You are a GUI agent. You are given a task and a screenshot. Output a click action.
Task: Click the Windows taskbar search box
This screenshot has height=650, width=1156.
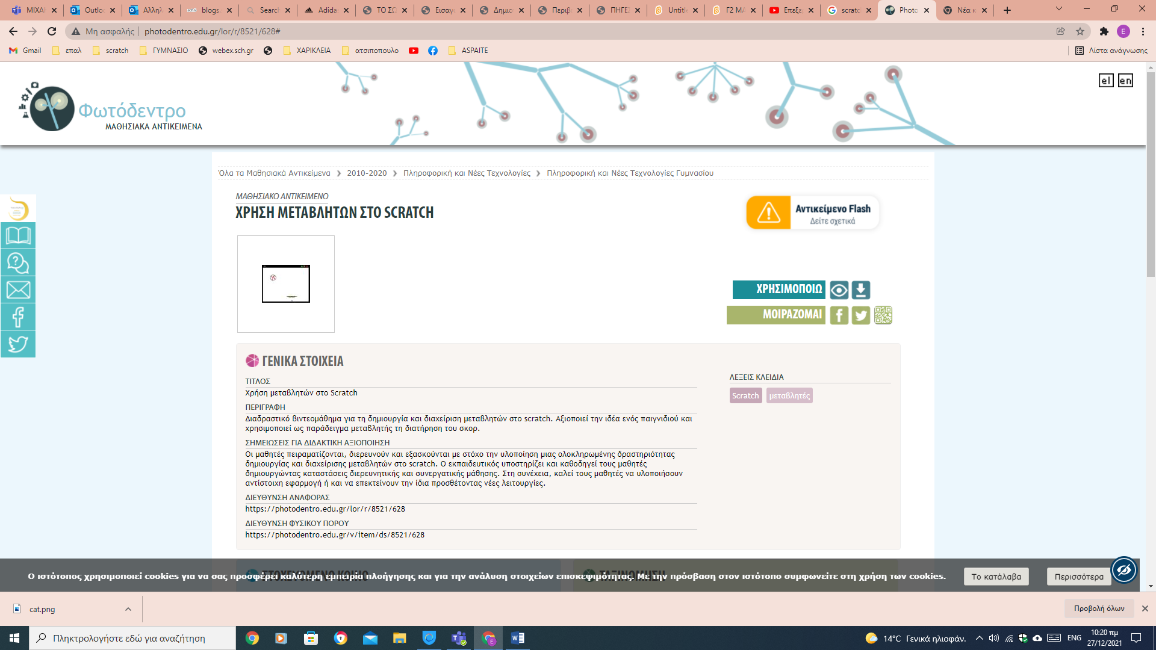pyautogui.click(x=132, y=638)
